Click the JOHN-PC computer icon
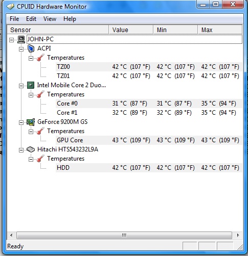The width and height of the screenshot is (248, 256). [21, 39]
